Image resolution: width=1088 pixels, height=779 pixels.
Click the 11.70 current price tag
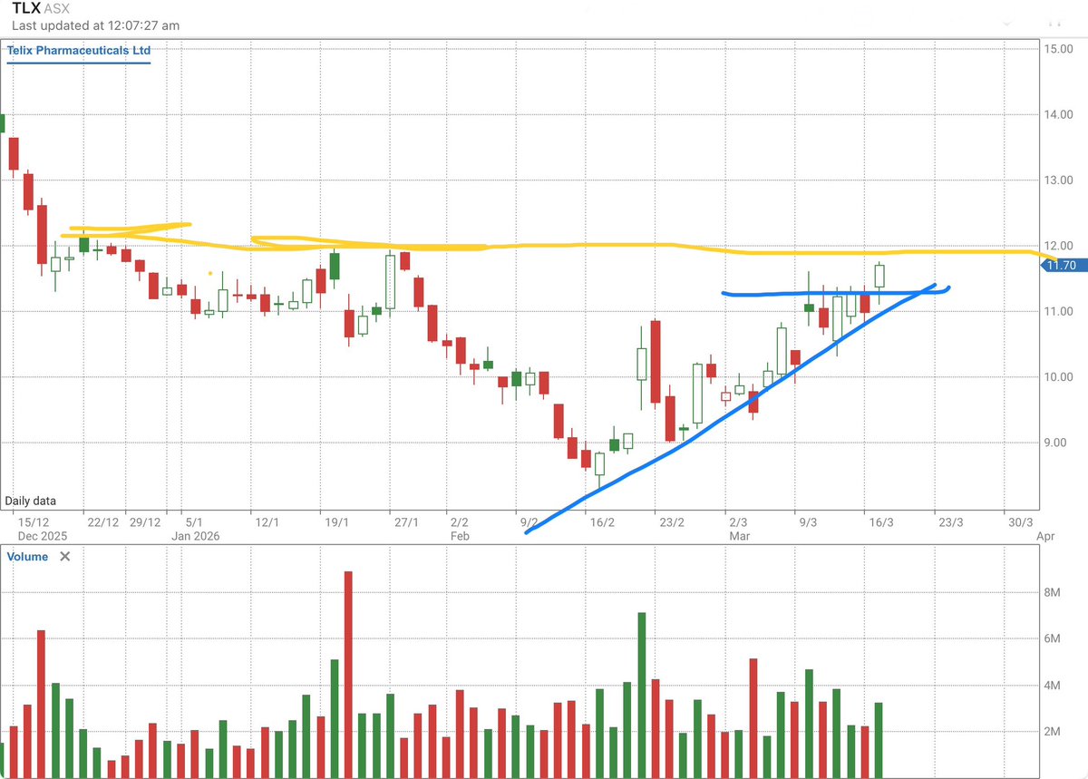click(x=1062, y=265)
